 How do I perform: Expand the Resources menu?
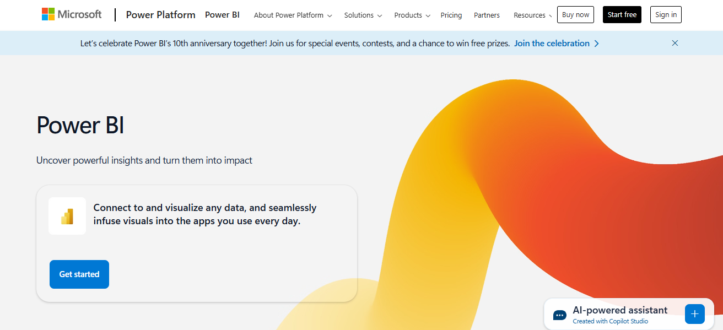pos(532,15)
